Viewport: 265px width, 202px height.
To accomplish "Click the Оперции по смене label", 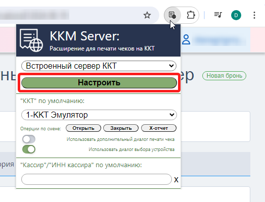I will click(x=40, y=129).
